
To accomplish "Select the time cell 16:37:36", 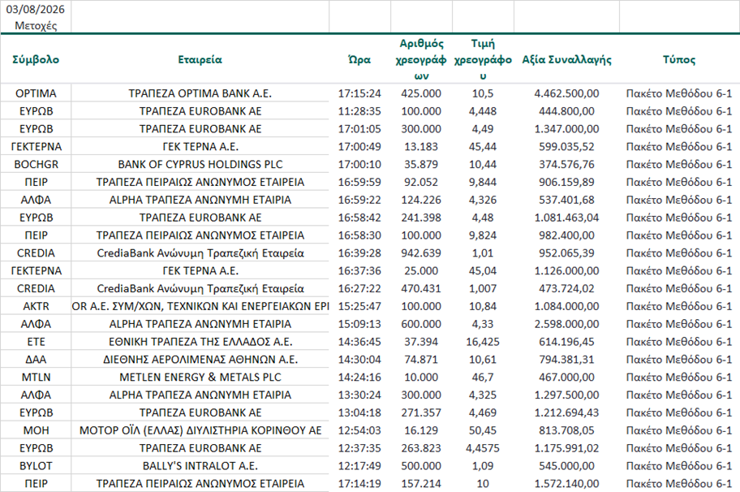I will click(359, 271).
